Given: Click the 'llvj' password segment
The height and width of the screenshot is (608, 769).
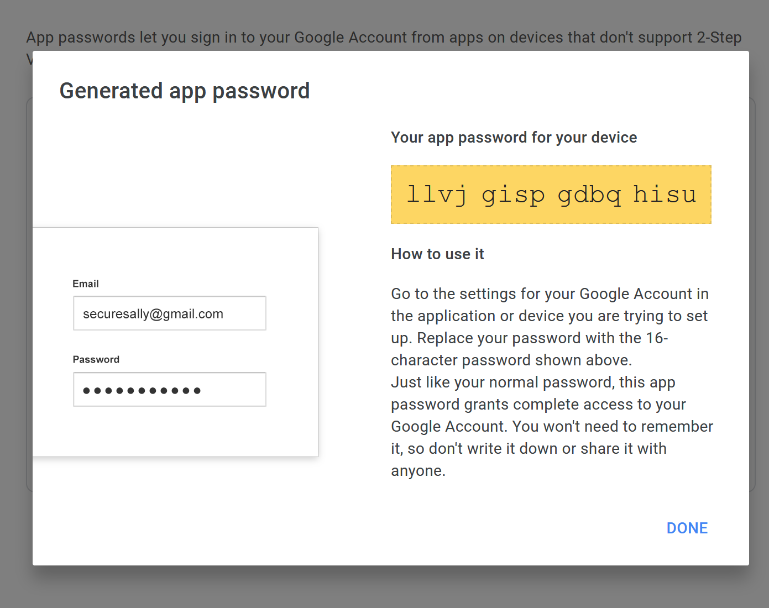Looking at the screenshot, I should [437, 195].
